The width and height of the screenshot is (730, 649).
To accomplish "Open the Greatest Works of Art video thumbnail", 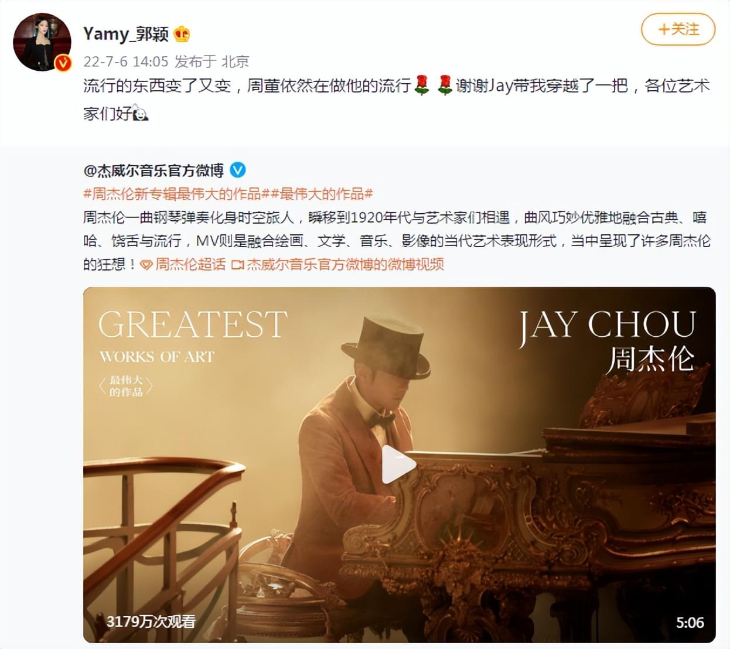I will click(399, 464).
